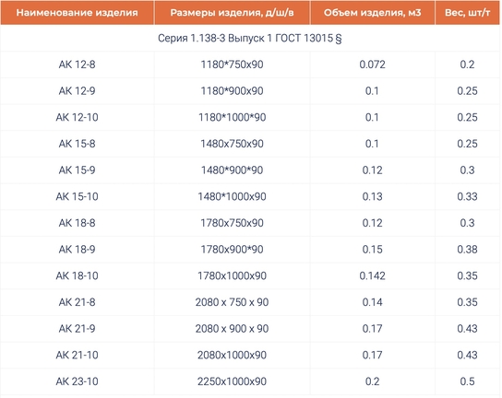This screenshot has width=502, height=398.
Task: Click the dimensions cell 1180*1000*90
Action: (232, 117)
